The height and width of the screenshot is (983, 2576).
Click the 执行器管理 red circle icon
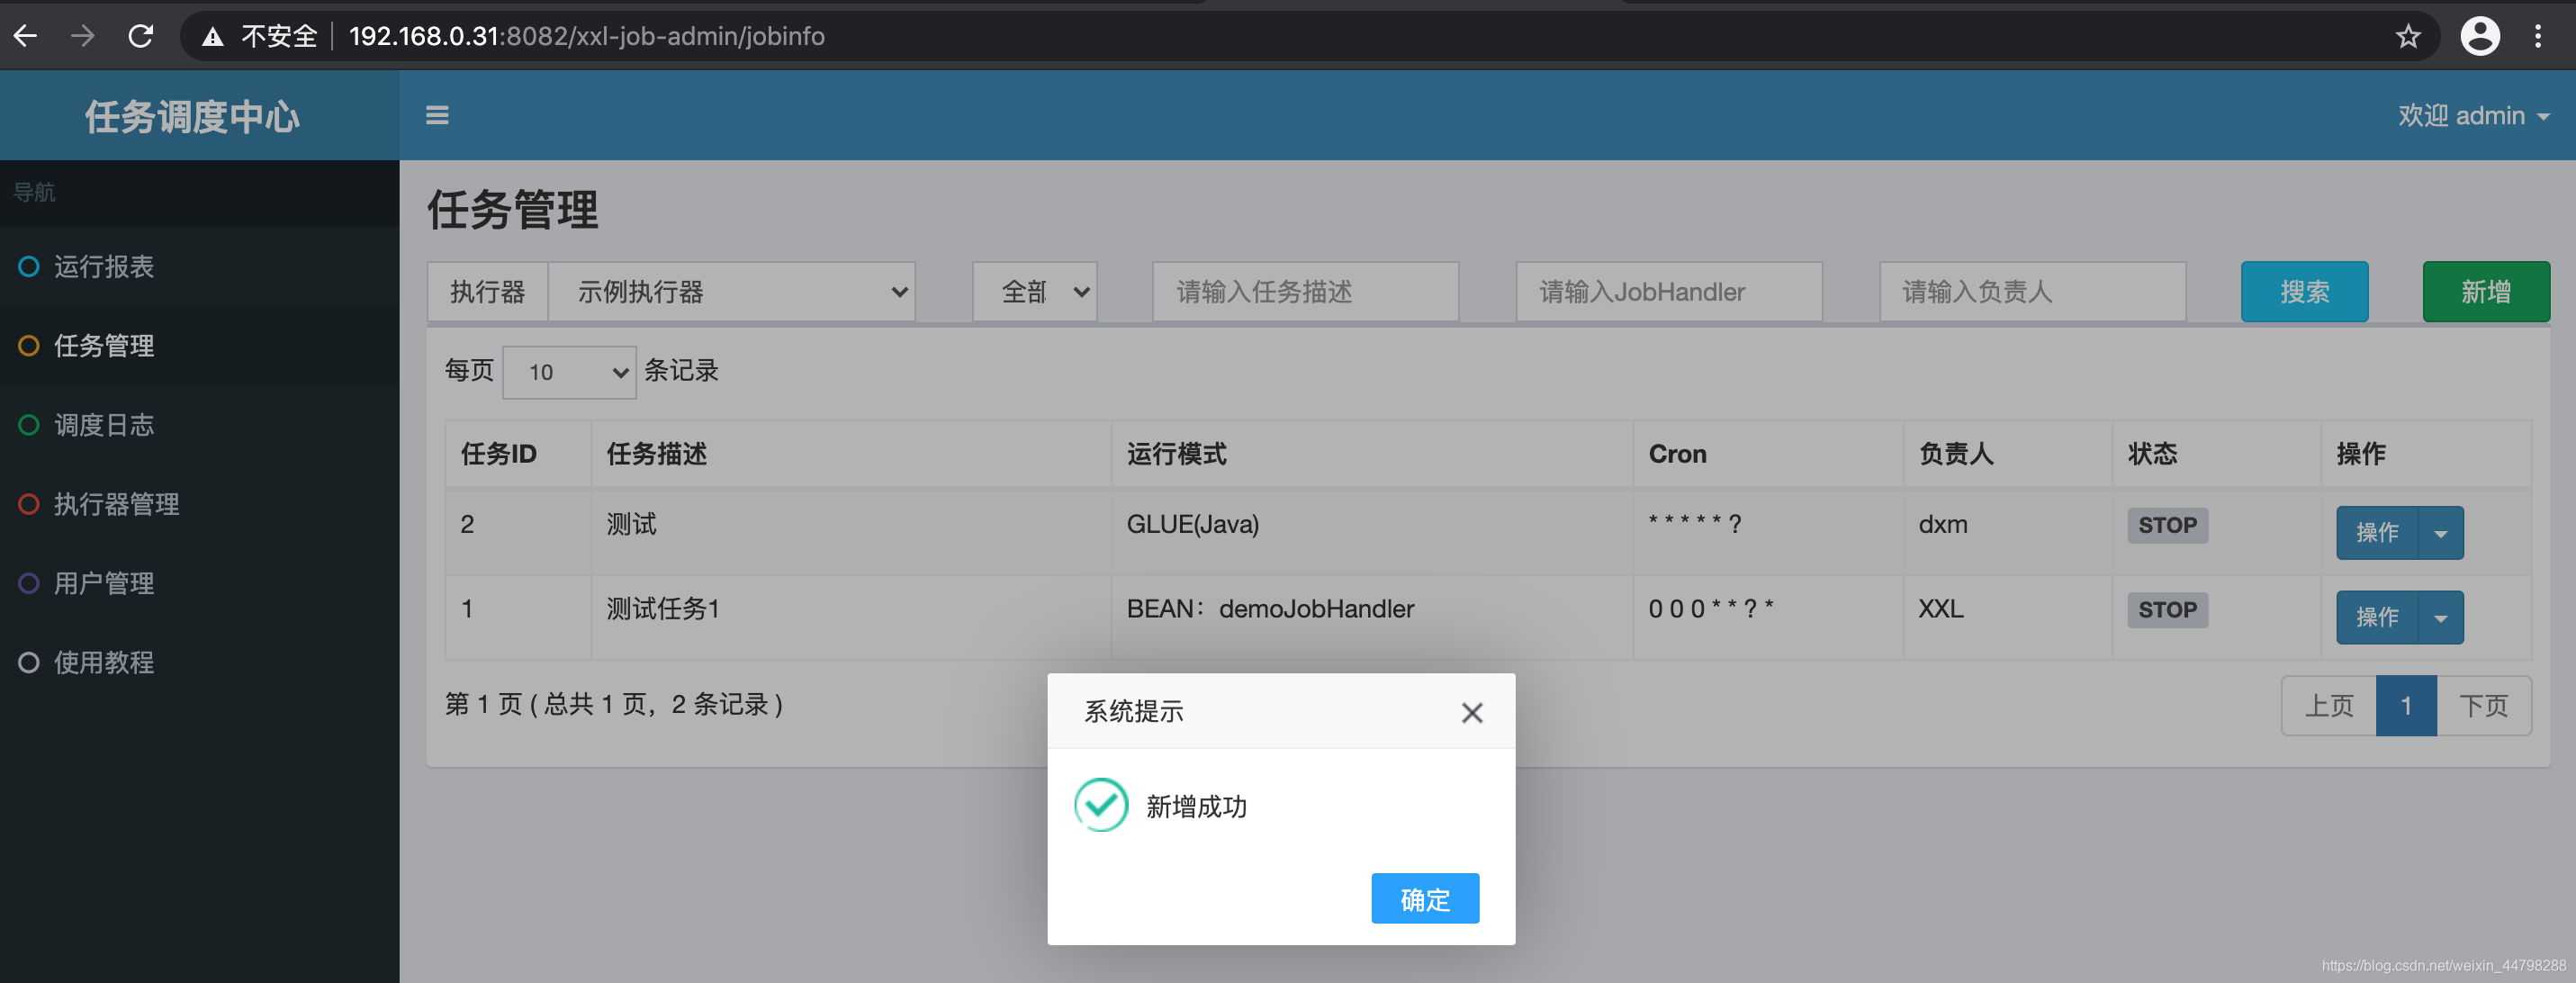[x=27, y=504]
